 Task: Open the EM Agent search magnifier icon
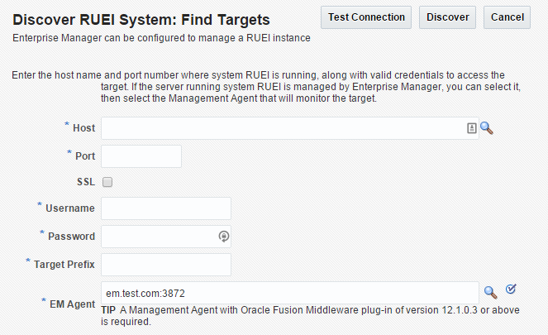point(490,293)
